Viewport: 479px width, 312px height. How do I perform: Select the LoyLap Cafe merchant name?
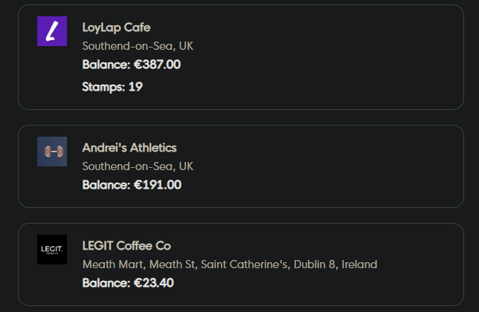116,27
